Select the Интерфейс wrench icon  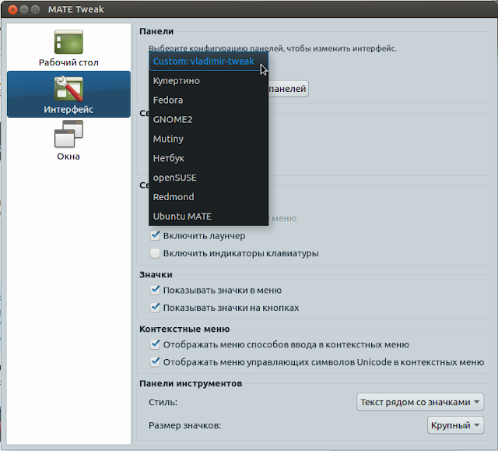pos(68,88)
